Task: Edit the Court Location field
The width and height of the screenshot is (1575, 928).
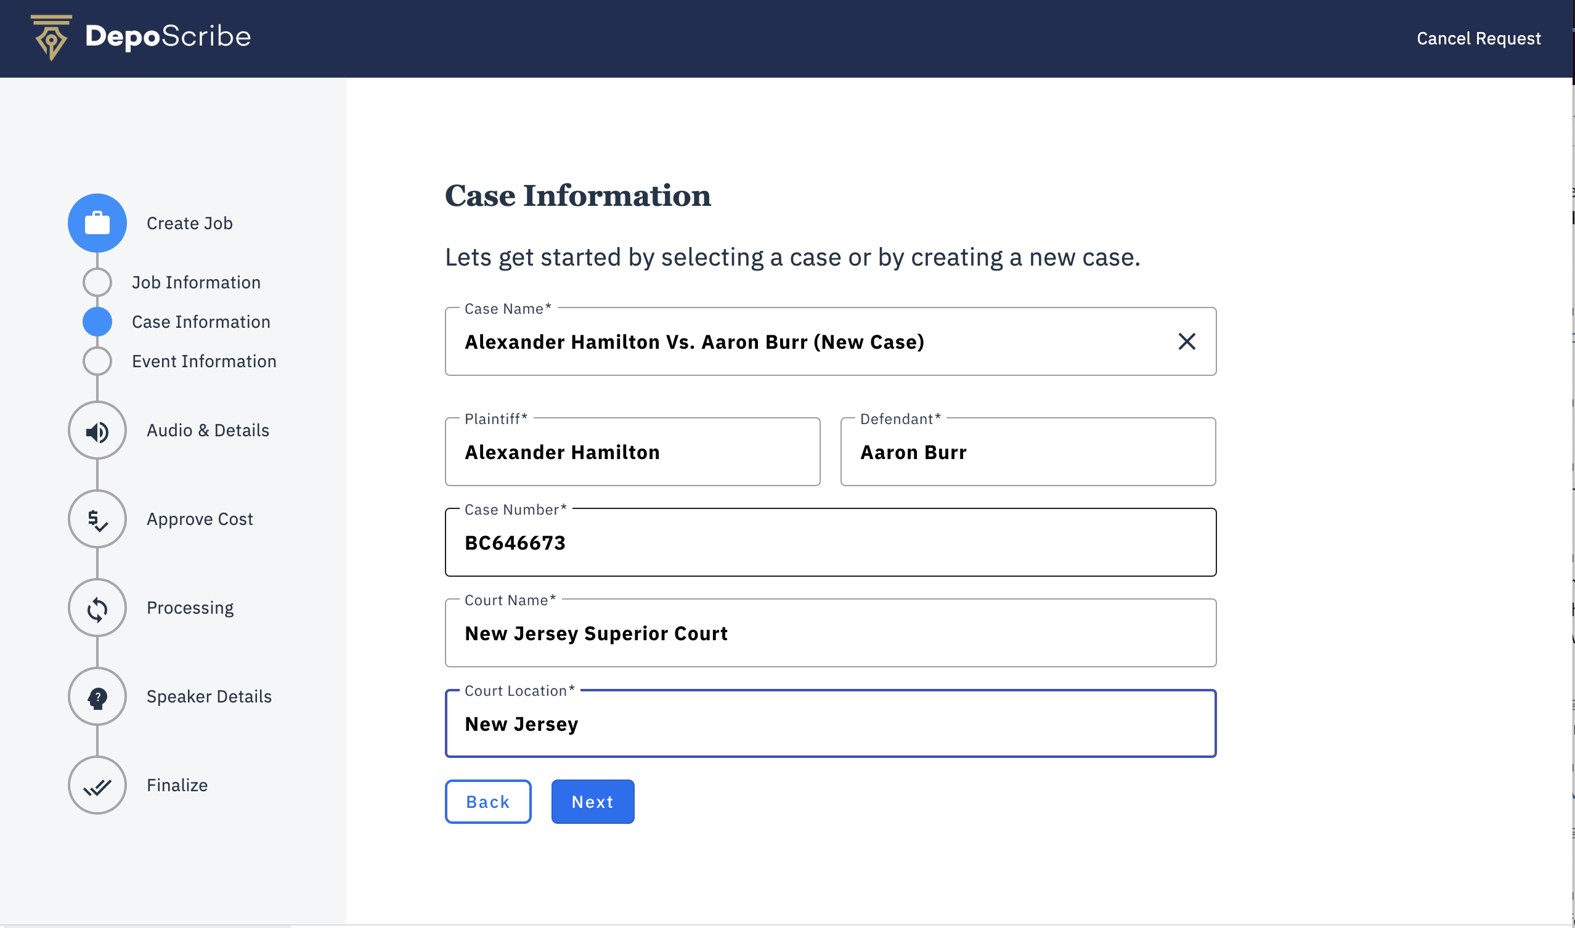Action: [x=829, y=724]
